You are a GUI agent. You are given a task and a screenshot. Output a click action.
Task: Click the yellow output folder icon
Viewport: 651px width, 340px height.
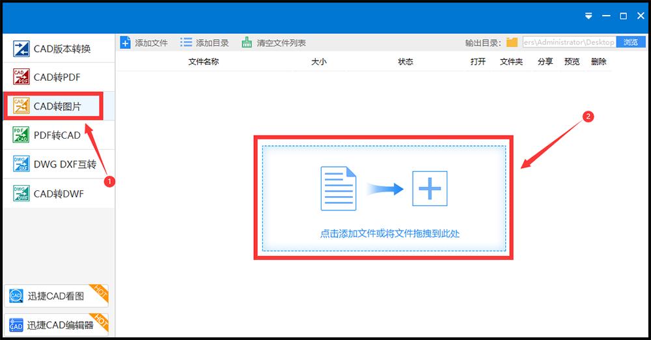(512, 42)
